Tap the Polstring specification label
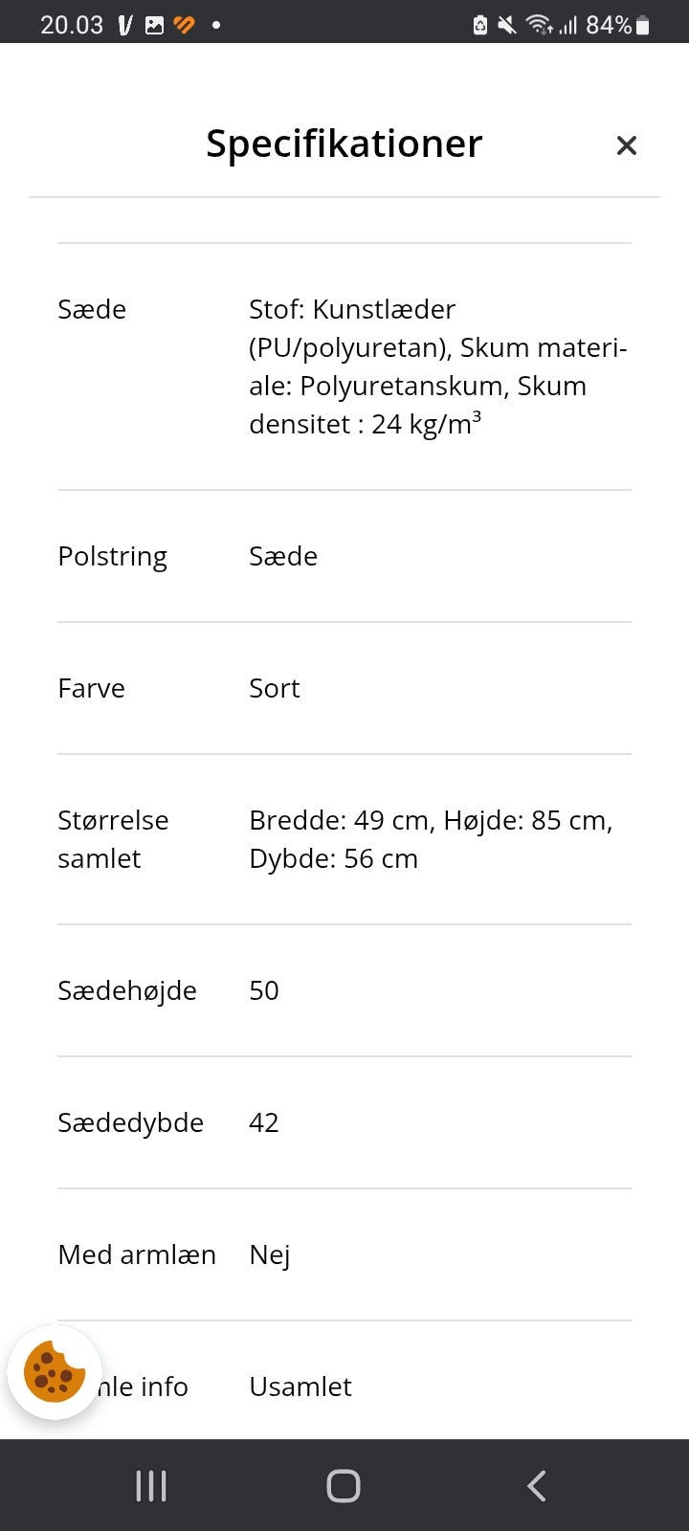Viewport: 689px width, 1531px height. point(112,556)
